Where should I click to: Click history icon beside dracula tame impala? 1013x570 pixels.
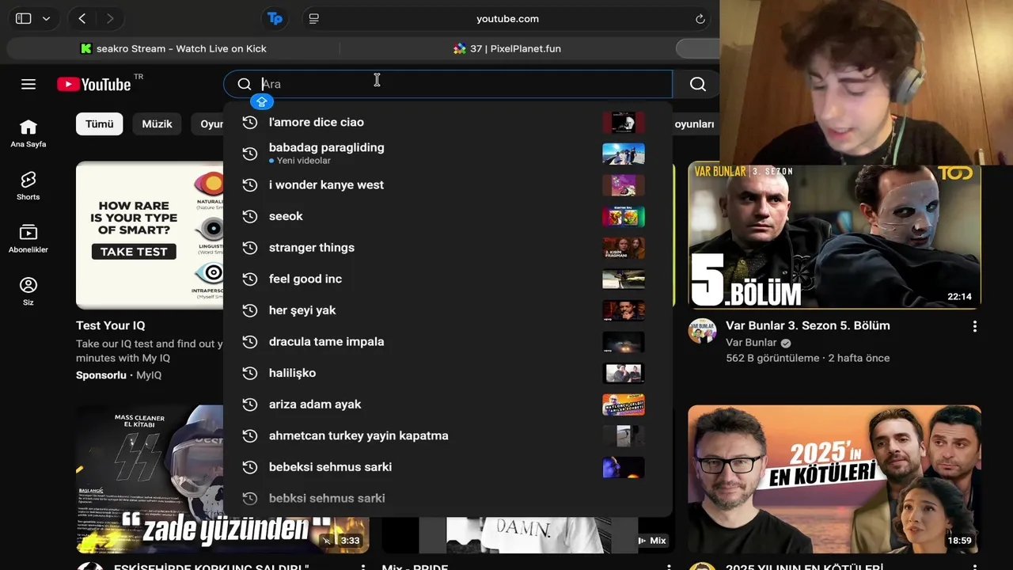click(249, 341)
